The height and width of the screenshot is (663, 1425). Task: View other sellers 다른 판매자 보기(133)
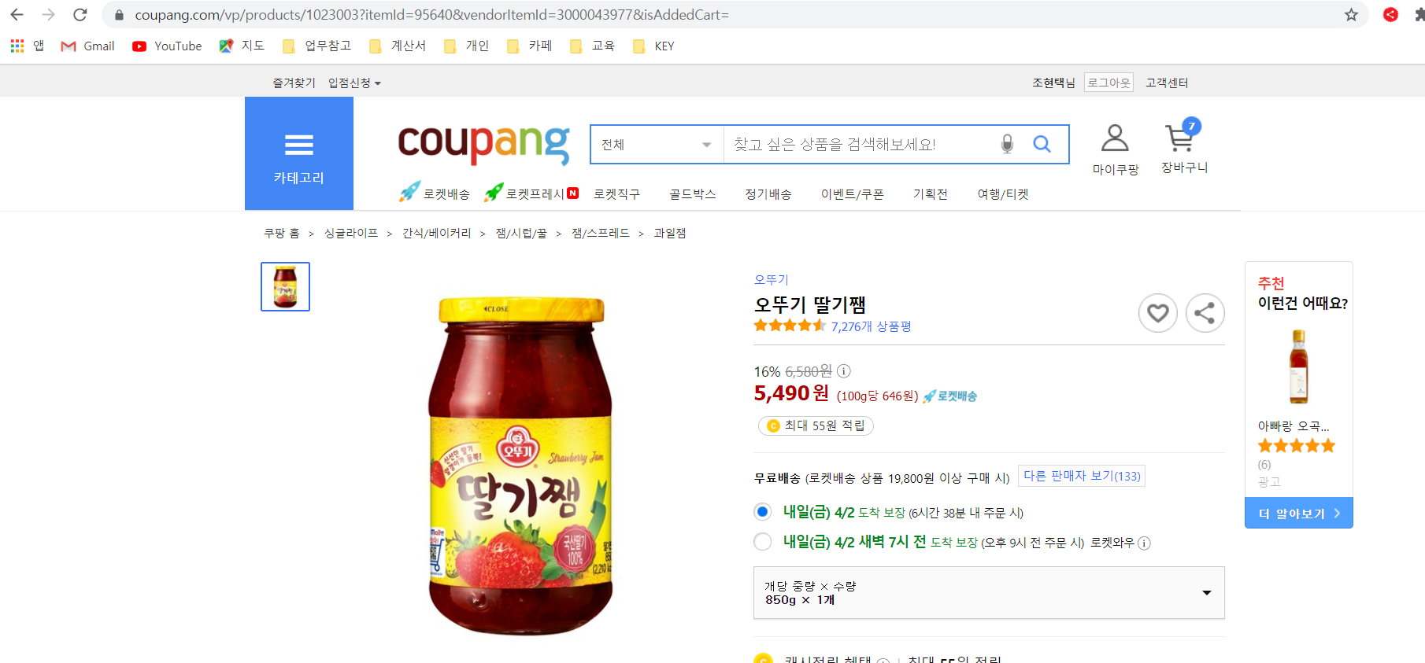coord(1082,476)
